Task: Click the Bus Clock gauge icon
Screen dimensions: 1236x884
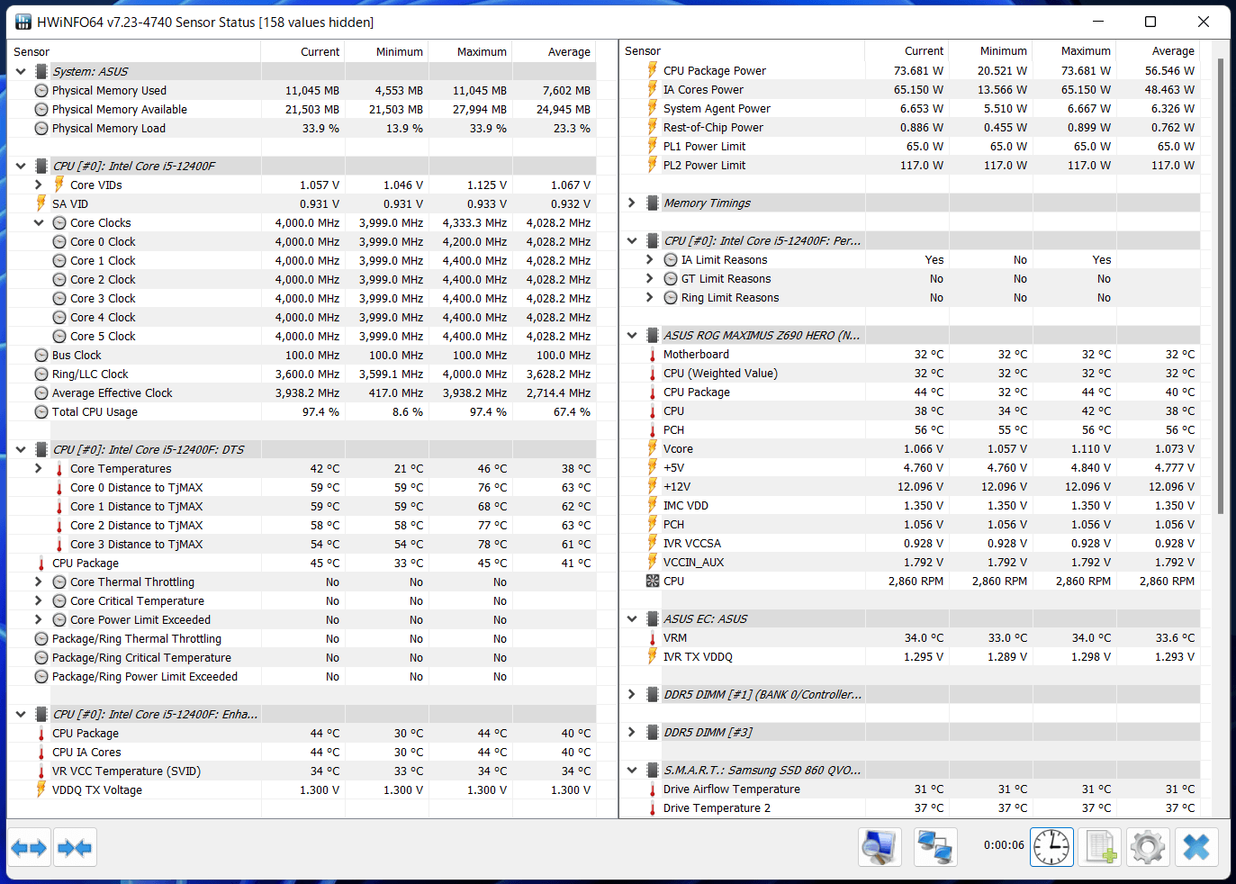Action: (x=41, y=356)
